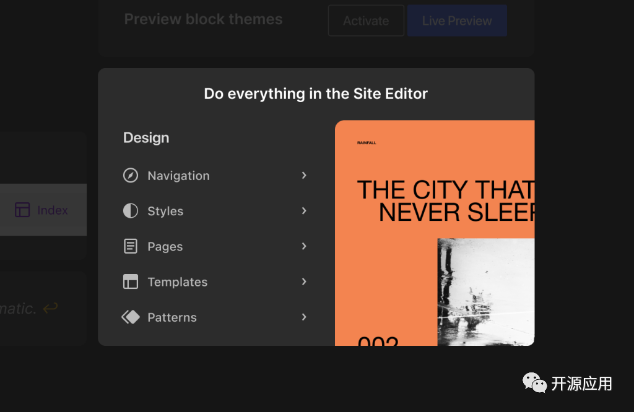Click the diamond Patterns icon
The height and width of the screenshot is (412, 634).
point(131,317)
